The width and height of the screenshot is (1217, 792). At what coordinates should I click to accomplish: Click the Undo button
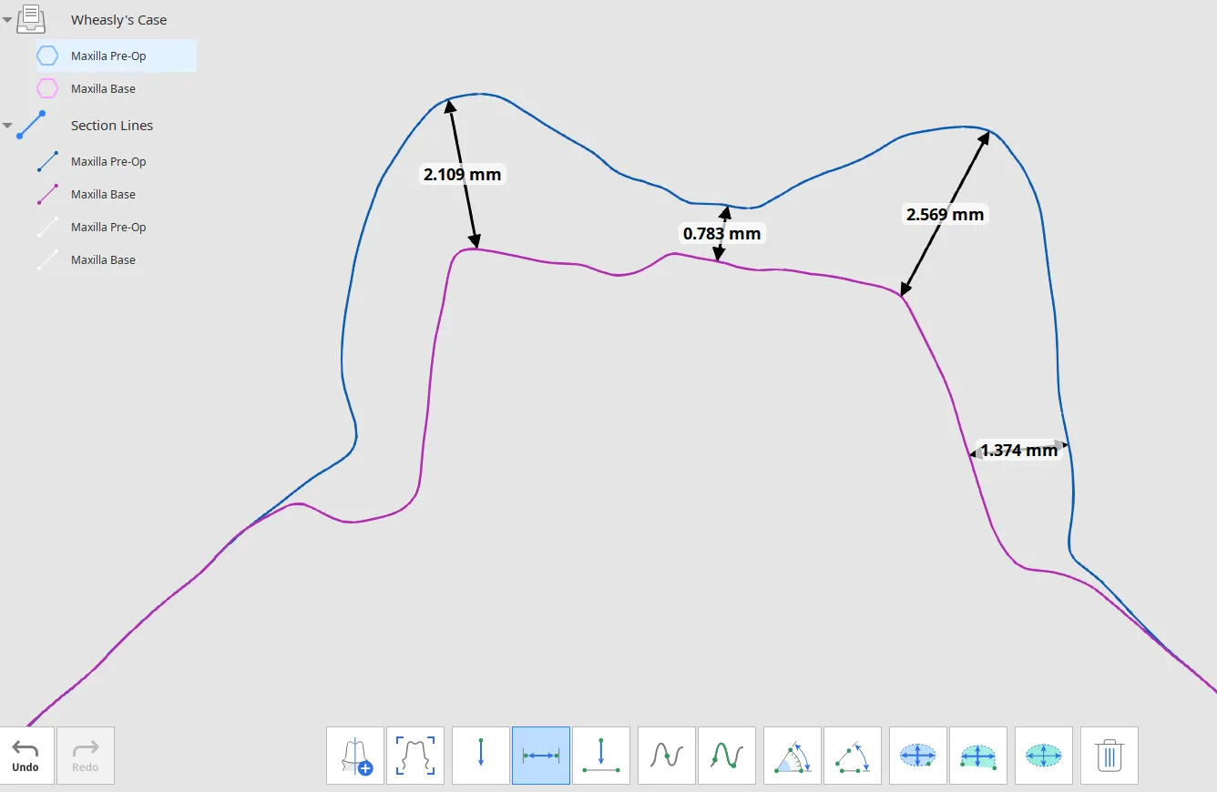pyautogui.click(x=26, y=756)
